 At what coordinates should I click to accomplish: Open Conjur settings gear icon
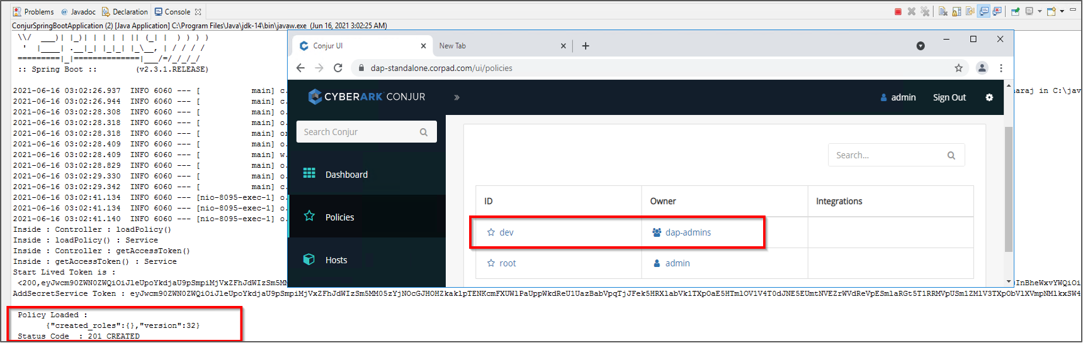[989, 97]
